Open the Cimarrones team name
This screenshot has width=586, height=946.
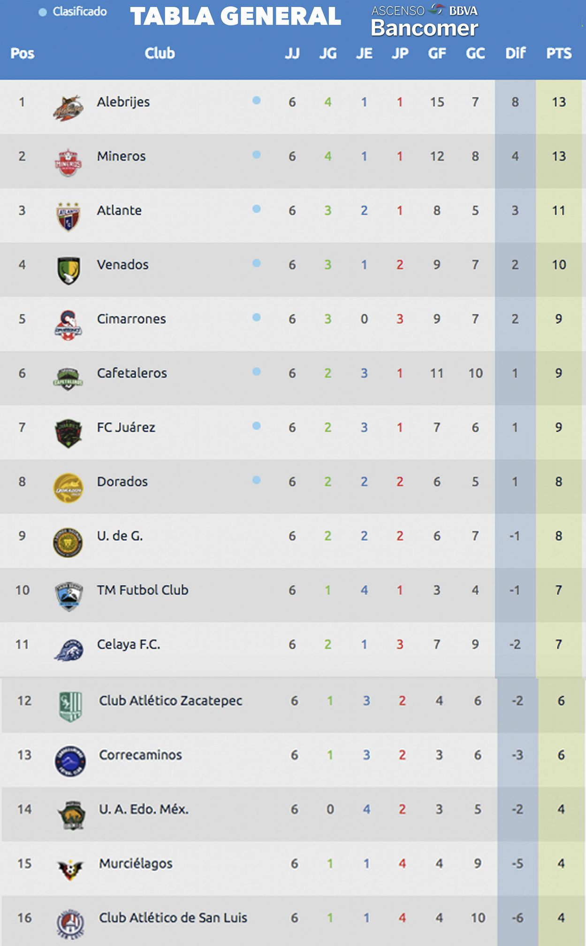click(131, 319)
